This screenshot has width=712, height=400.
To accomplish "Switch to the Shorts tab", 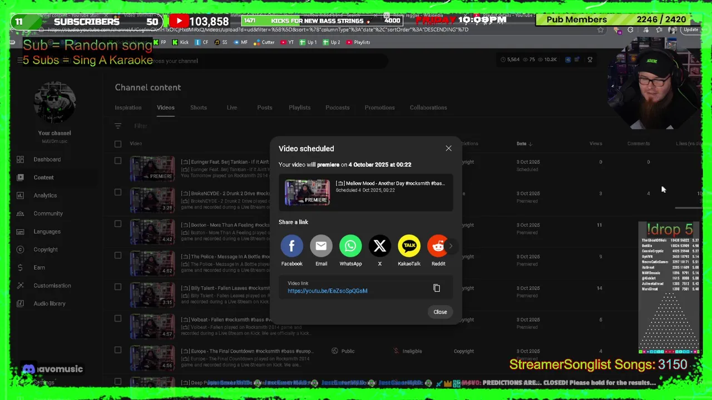I will [x=199, y=108].
